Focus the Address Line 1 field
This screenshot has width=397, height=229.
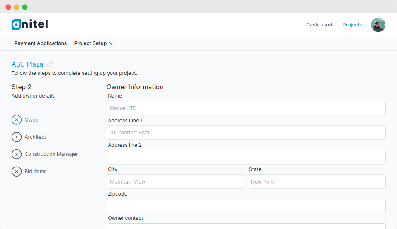pyautogui.click(x=246, y=133)
